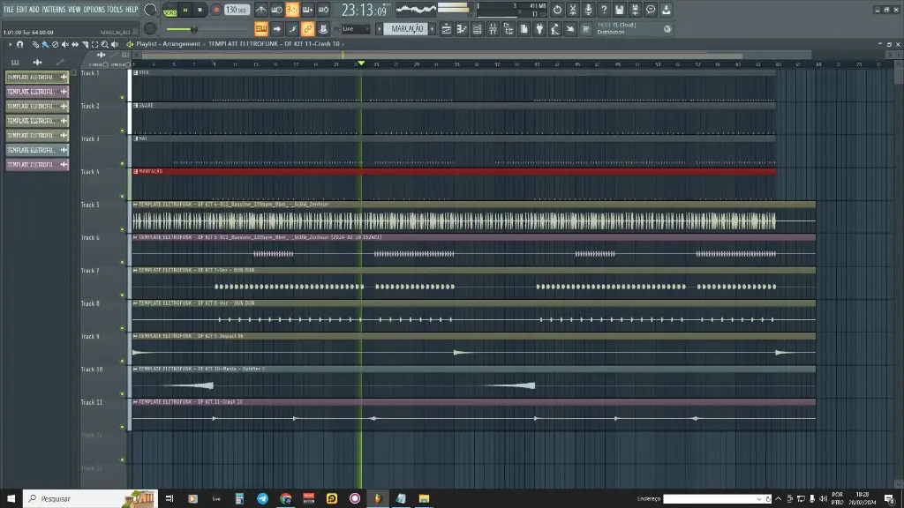Open the TOOLS menu
Image resolution: width=904 pixels, height=508 pixels.
pyautogui.click(x=115, y=9)
